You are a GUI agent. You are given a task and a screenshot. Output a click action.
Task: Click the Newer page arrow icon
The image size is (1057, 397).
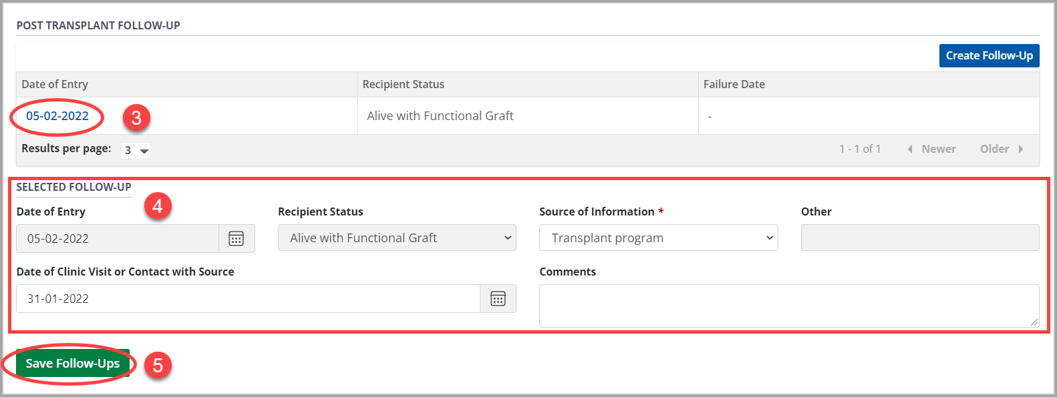(910, 149)
